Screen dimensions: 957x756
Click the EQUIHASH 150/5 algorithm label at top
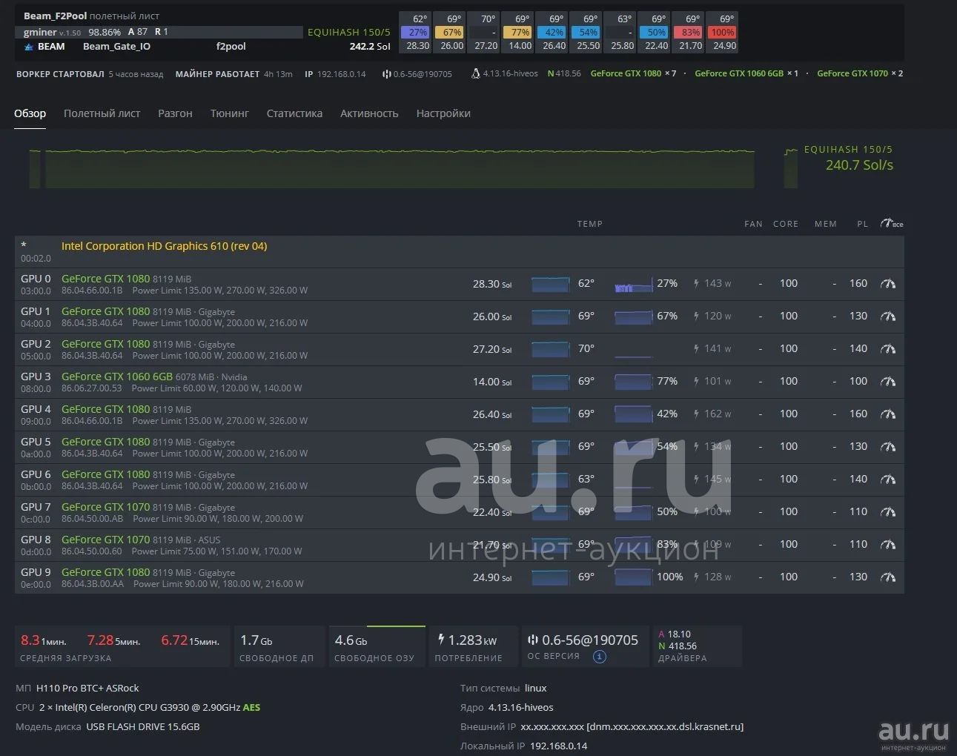[x=348, y=32]
